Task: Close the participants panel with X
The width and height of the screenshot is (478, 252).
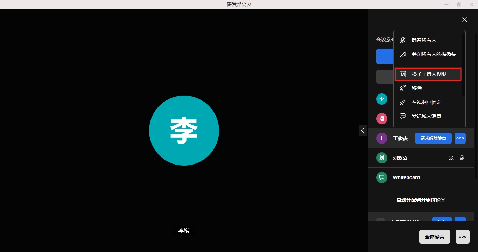Action: click(464, 20)
